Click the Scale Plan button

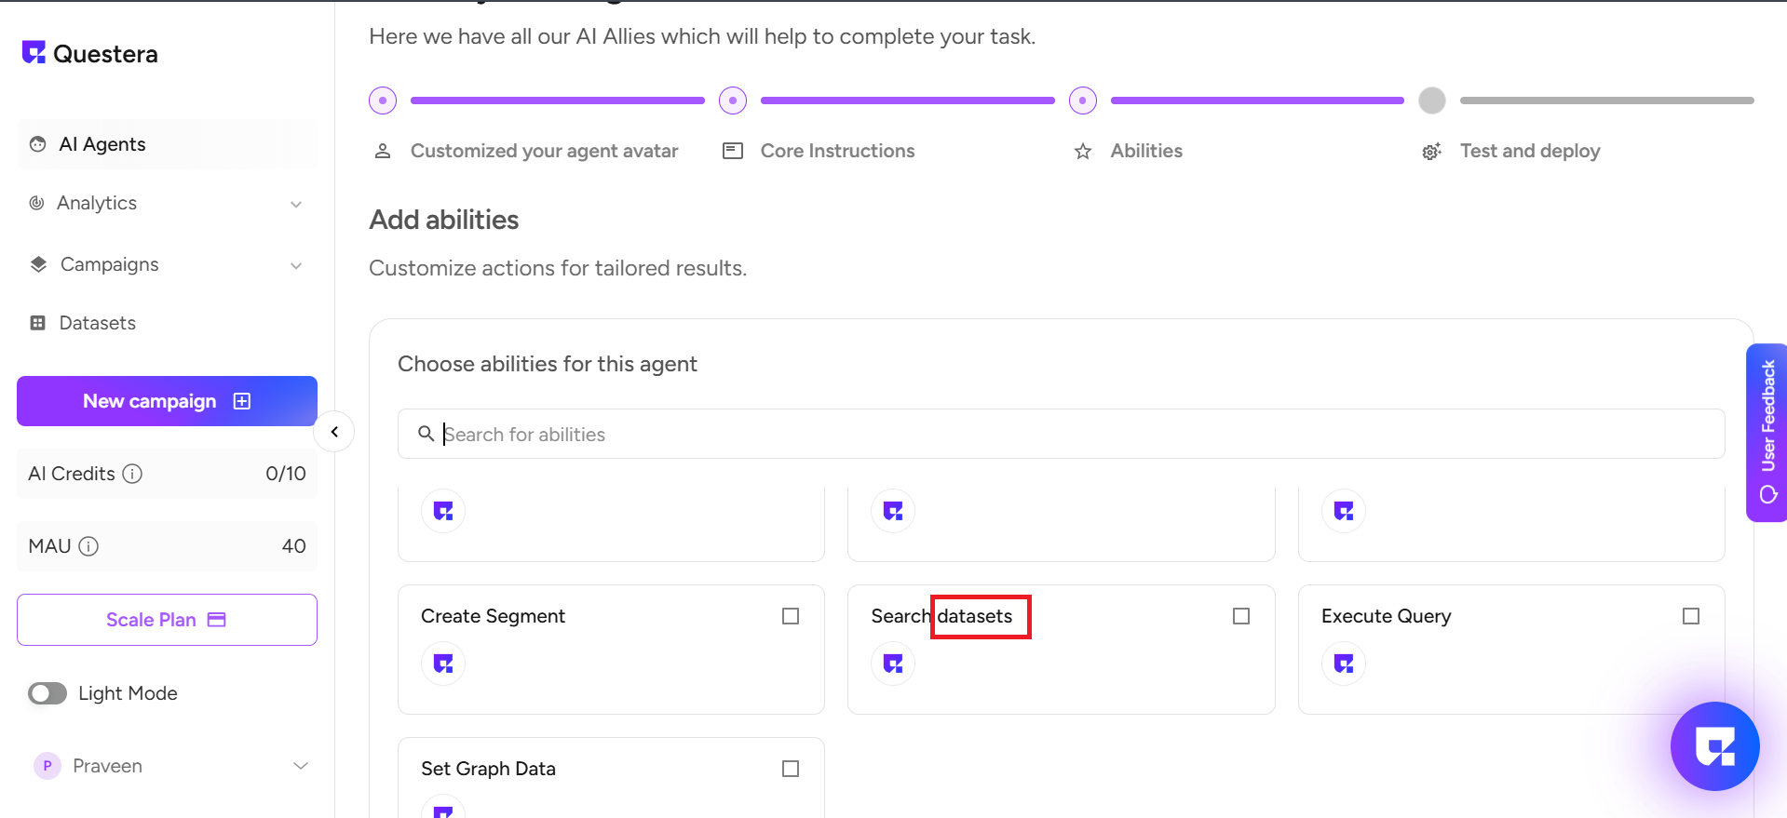pyautogui.click(x=167, y=620)
